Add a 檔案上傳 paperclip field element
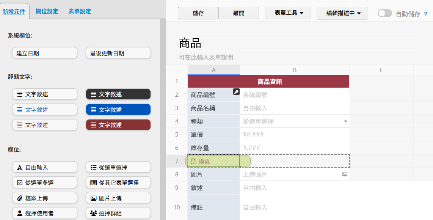Screen dimensions: 433x220 click(x=45, y=198)
